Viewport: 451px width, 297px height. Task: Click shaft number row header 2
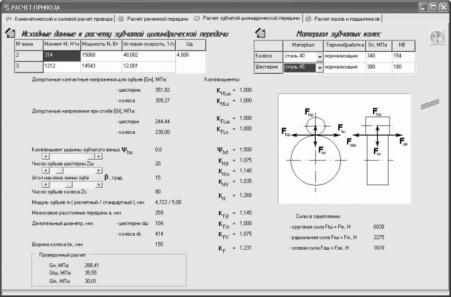[x=29, y=56]
